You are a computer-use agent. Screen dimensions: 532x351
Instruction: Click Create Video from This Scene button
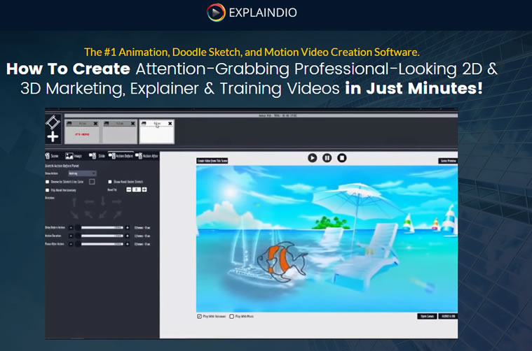(212, 161)
